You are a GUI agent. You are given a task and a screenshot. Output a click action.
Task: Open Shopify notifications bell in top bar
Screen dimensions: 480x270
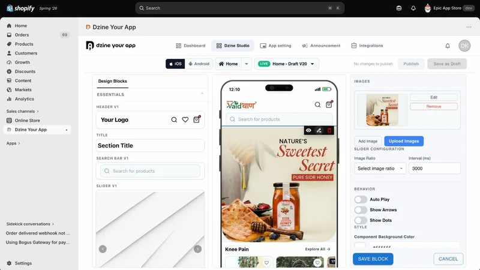point(413,8)
